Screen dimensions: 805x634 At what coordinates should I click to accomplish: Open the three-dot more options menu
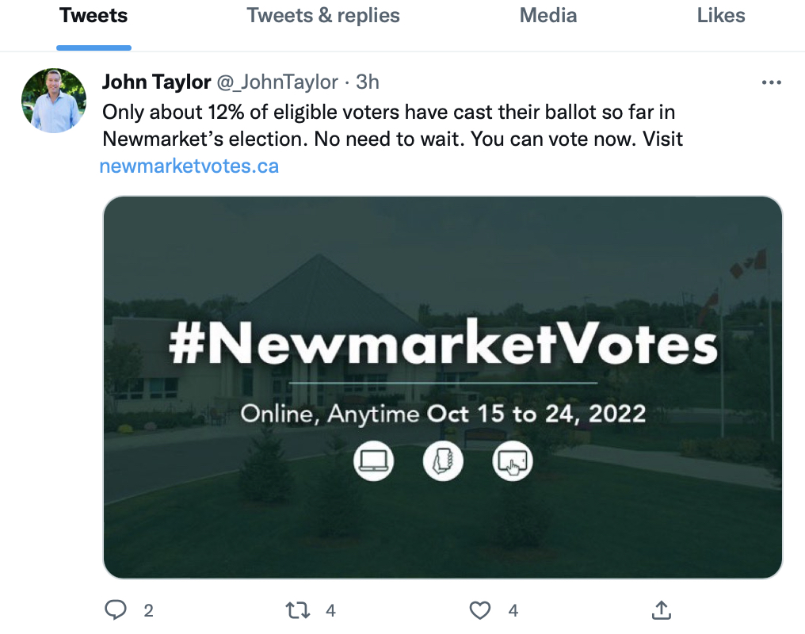coord(772,82)
